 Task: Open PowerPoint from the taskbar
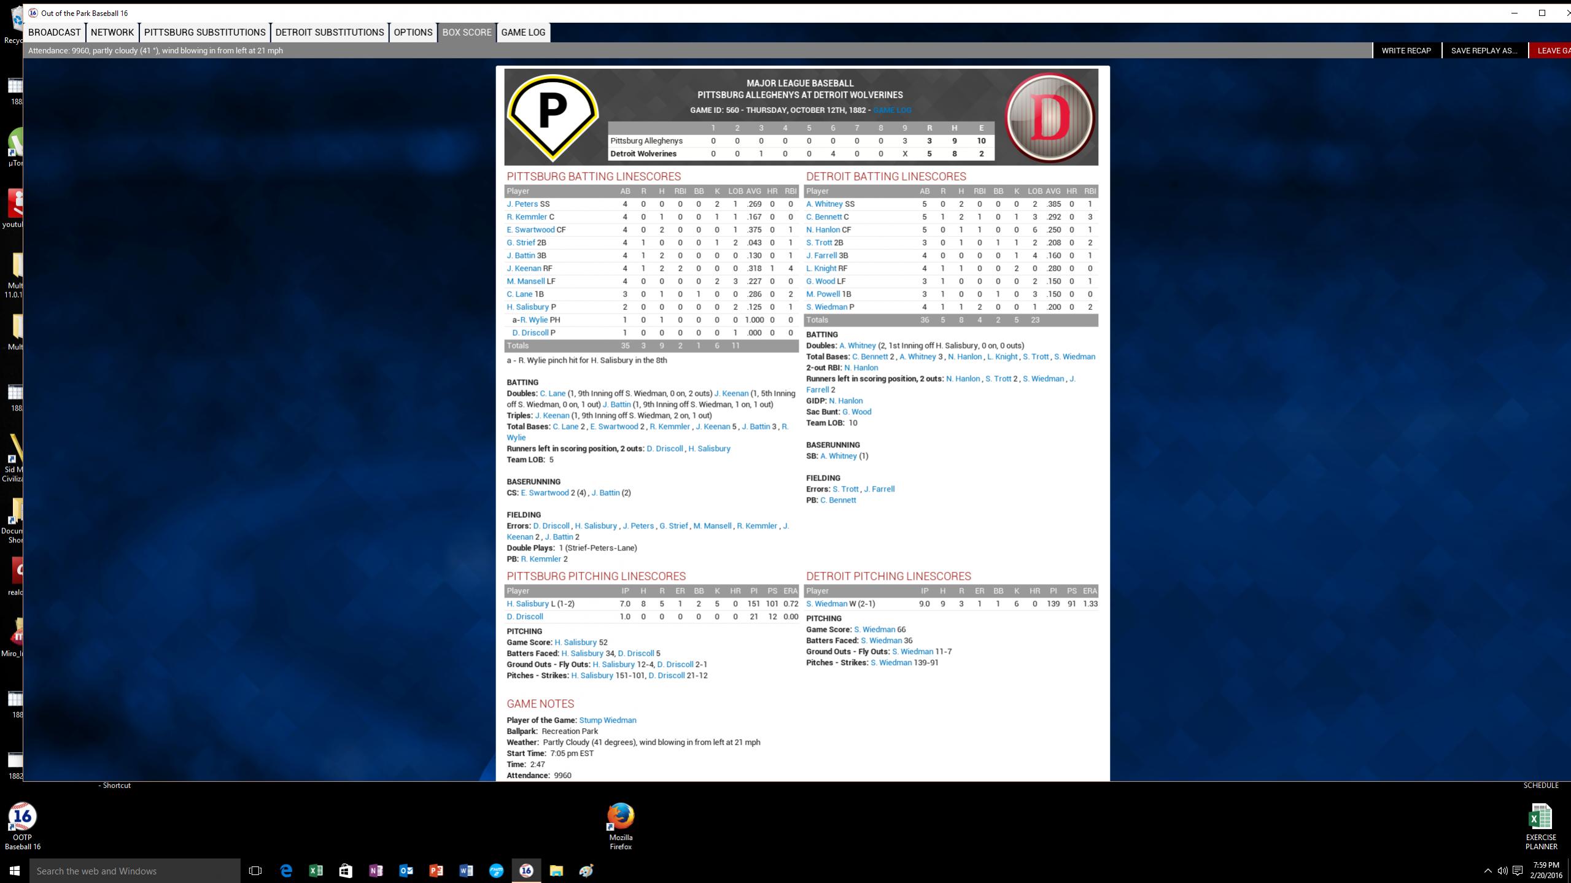click(x=436, y=870)
